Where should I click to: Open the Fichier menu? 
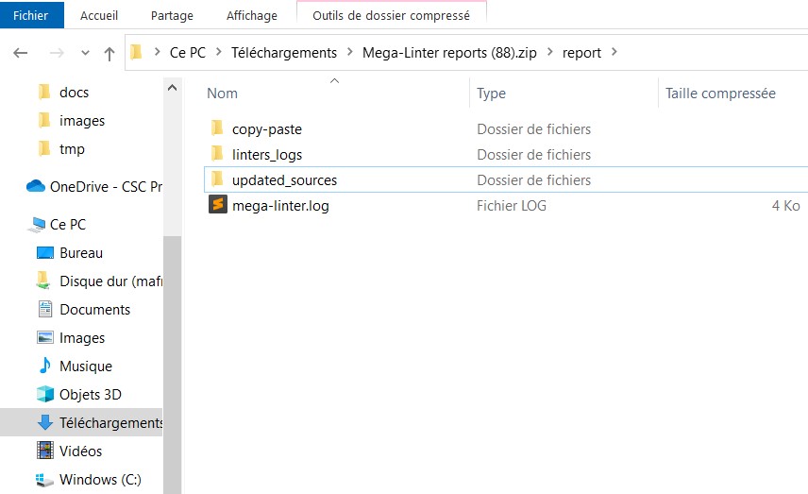point(31,15)
